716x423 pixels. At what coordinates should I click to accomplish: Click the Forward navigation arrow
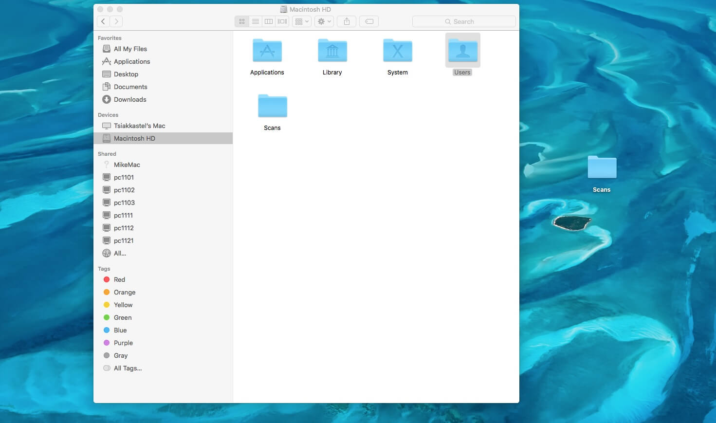click(116, 21)
